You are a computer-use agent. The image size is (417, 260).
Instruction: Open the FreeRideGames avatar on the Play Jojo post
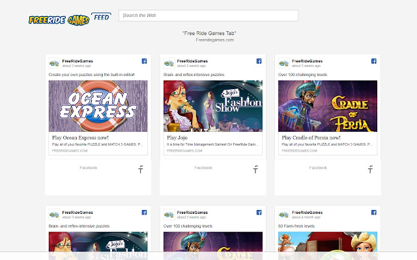[x=169, y=63]
